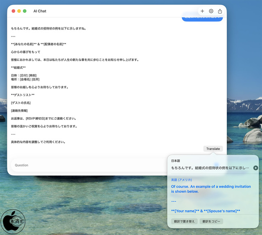Click the Apple logo watermark on the desktop

pos(13,222)
